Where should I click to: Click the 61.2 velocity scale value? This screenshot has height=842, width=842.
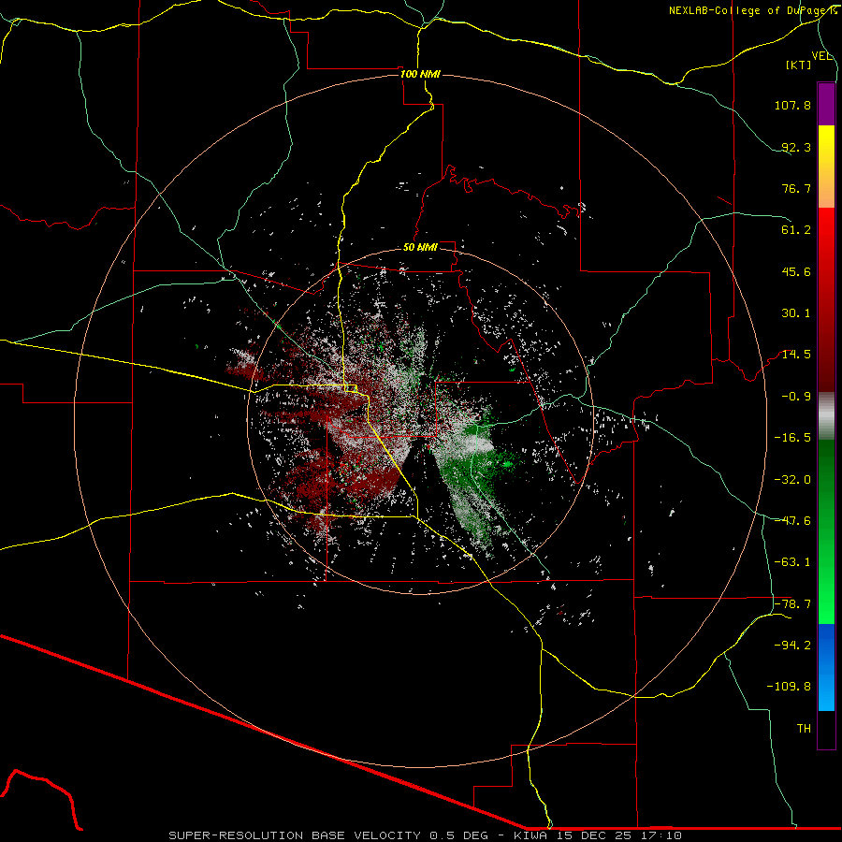coord(796,230)
